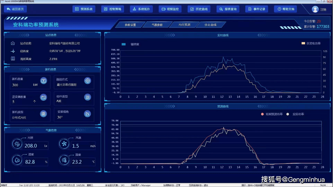This screenshot has height=187, width=333.
Task: Switch to the 气象参数 tab
Action: (157, 25)
